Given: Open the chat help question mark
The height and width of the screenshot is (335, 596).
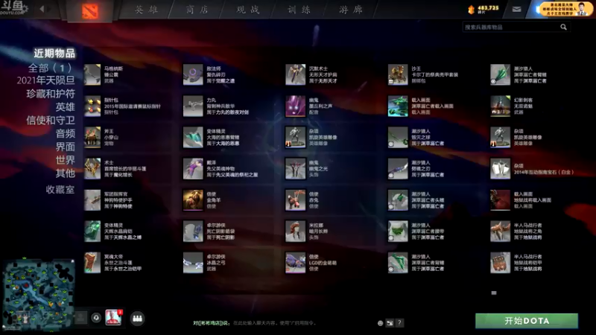Looking at the screenshot, I should tap(399, 323).
